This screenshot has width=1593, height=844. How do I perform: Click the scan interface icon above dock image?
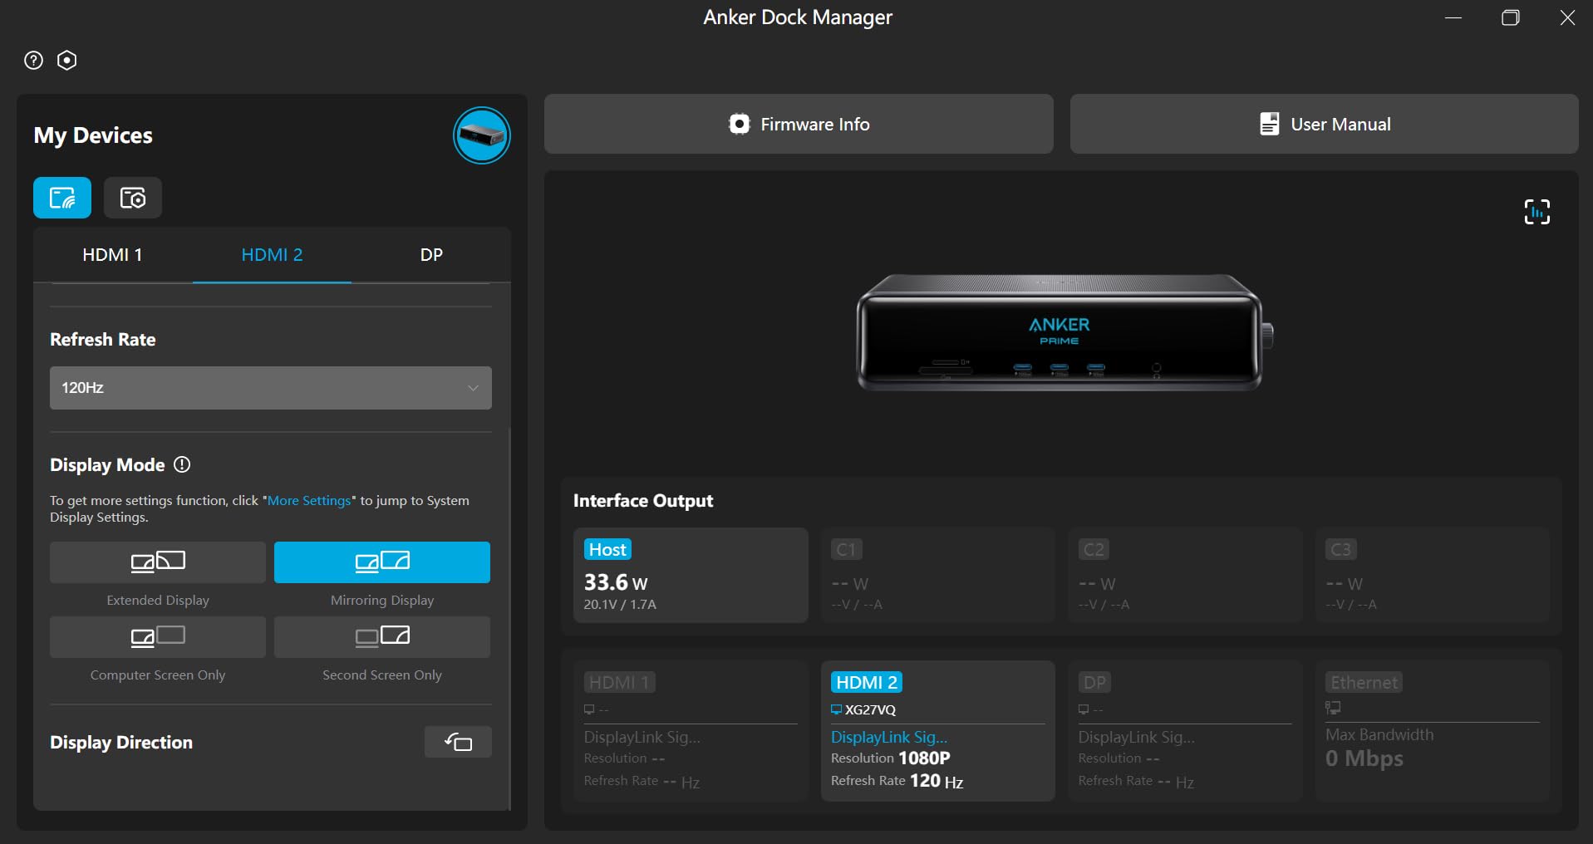[1537, 212]
